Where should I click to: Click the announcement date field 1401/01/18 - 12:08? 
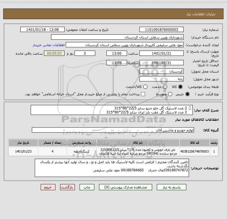click(x=42, y=30)
